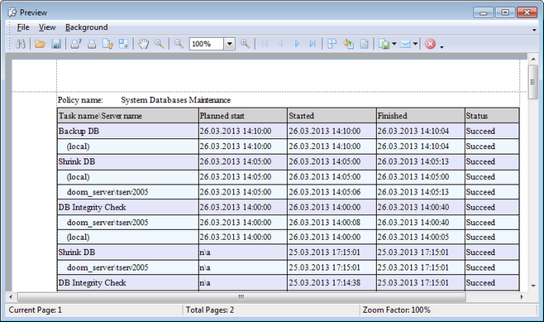Click the 100% zoom input field
Viewport: 544px width, 322px height.
click(x=207, y=44)
